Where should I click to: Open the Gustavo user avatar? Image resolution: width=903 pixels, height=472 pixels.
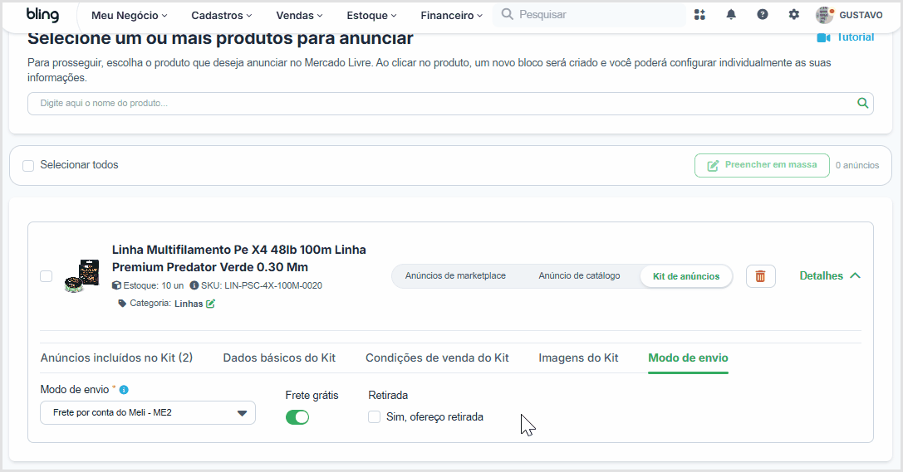pos(825,15)
